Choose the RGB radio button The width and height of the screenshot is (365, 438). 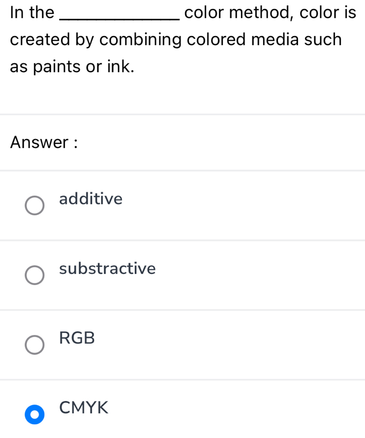click(x=34, y=345)
